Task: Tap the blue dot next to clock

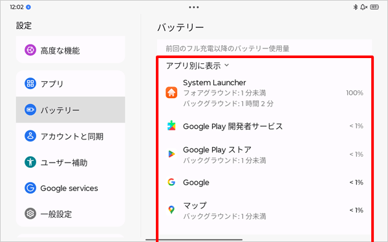Action: pos(28,7)
